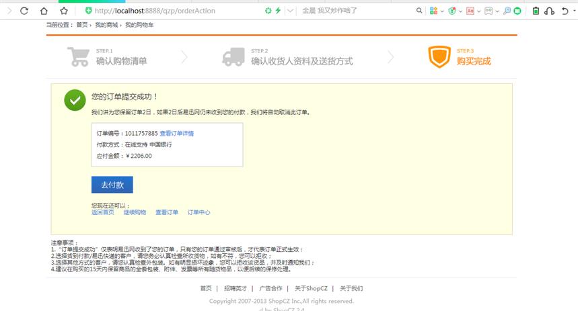
Task: Open dropdown next to undo arrow icon
Action: [x=573, y=11]
